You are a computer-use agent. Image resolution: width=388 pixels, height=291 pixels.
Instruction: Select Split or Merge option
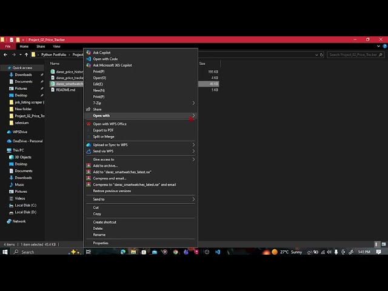[104, 136]
